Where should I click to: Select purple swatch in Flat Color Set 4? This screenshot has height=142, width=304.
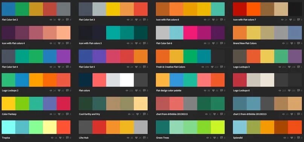tap(64, 56)
